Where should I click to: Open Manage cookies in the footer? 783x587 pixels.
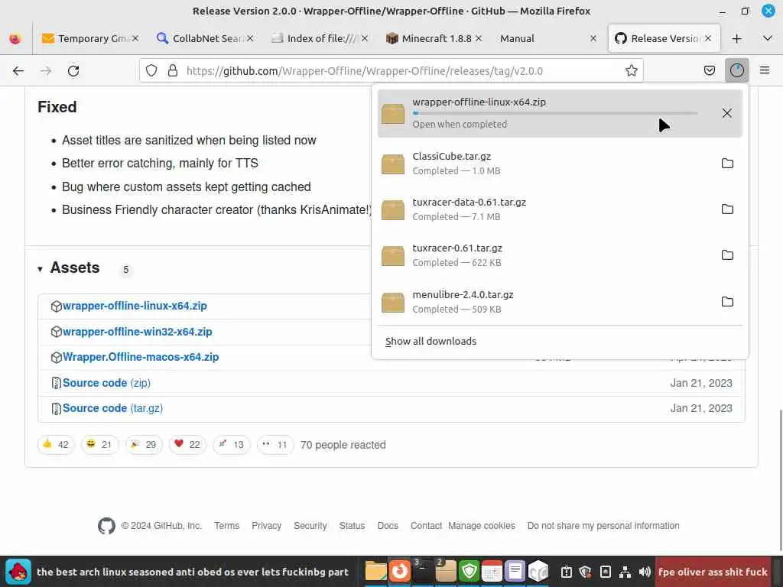coord(482,526)
